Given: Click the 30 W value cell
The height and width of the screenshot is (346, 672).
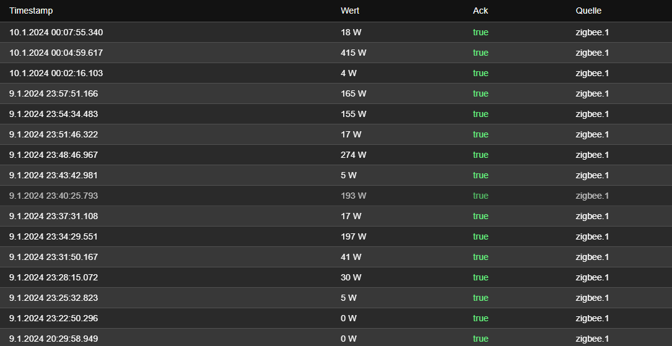Looking at the screenshot, I should pos(351,277).
